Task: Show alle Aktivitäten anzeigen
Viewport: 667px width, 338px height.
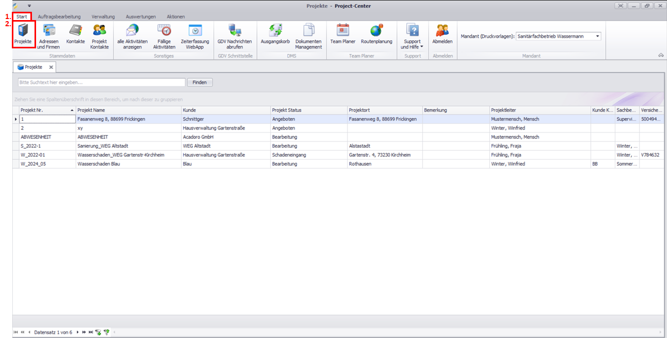Action: coord(132,35)
